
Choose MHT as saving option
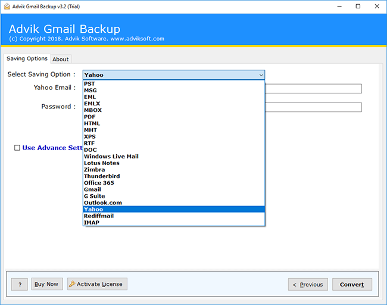click(174, 130)
